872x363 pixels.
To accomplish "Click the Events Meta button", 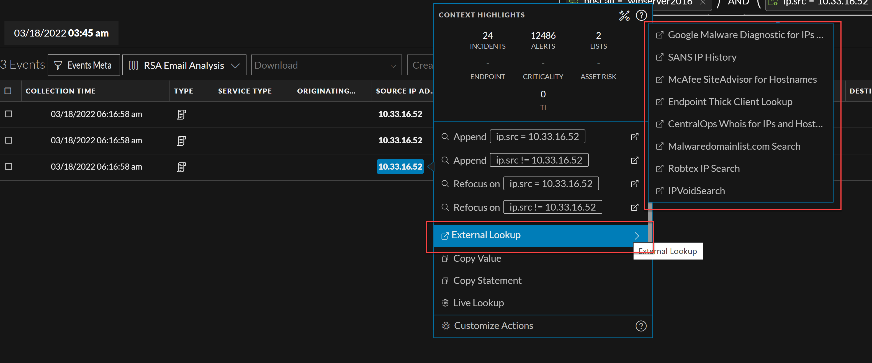I will tap(84, 65).
